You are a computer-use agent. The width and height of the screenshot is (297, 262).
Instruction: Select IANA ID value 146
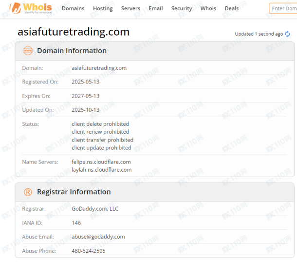76,223
